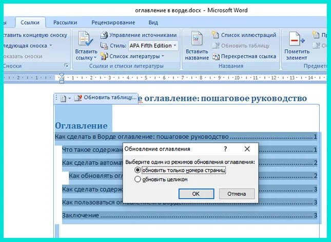This screenshot has width=331, height=242.
Task: Click the Insert Citation icon (Вставить ссылку)
Action: (86, 39)
